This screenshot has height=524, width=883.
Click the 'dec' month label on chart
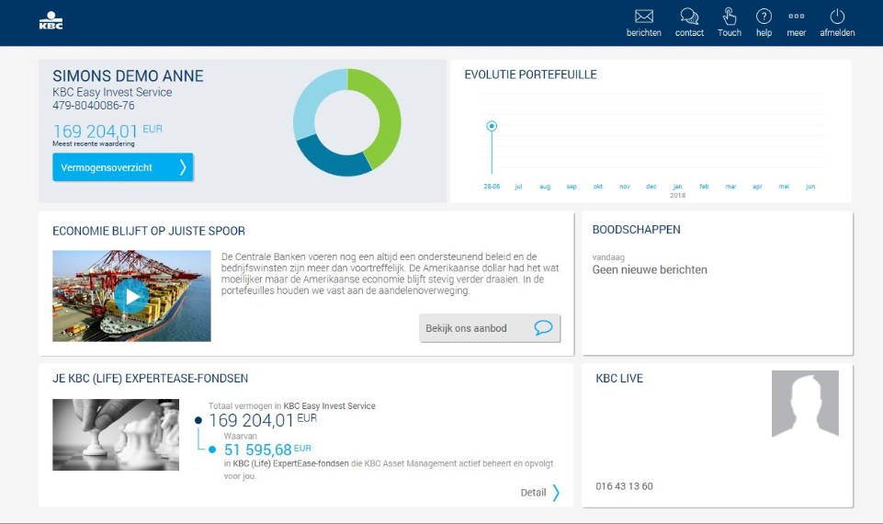click(651, 187)
